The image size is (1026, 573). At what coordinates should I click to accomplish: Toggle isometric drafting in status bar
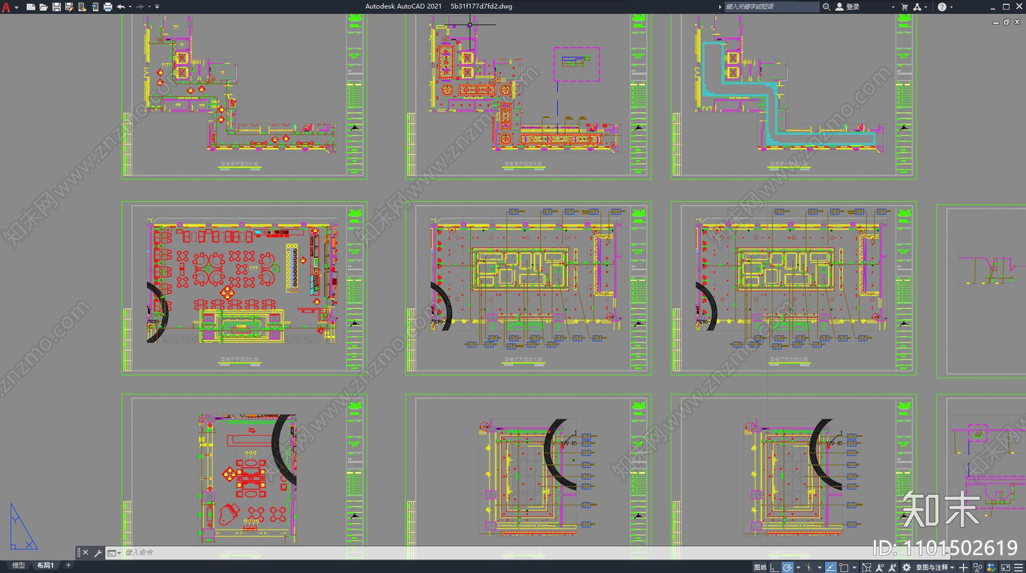809,567
